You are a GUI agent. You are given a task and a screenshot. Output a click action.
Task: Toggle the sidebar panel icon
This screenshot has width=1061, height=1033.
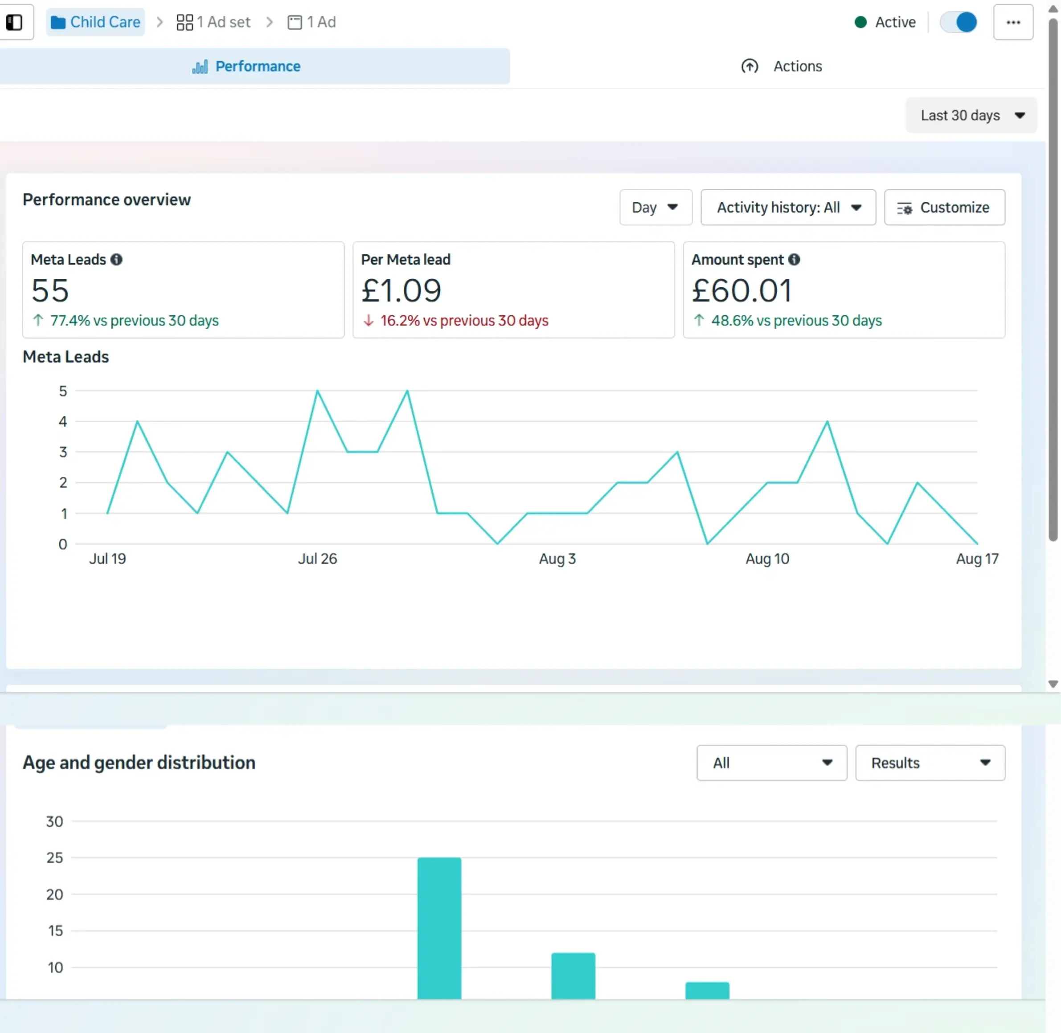14,22
